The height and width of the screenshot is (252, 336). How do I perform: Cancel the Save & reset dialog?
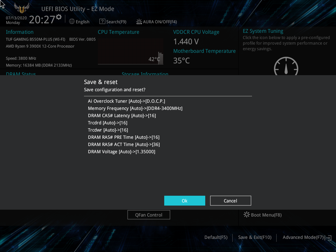tap(230, 200)
